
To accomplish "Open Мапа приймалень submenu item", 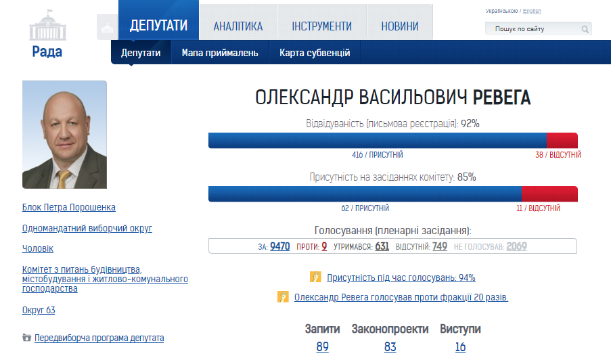I will (220, 53).
